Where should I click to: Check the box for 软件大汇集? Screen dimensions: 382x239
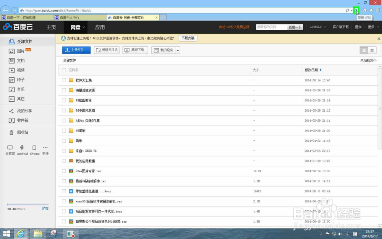(x=64, y=80)
